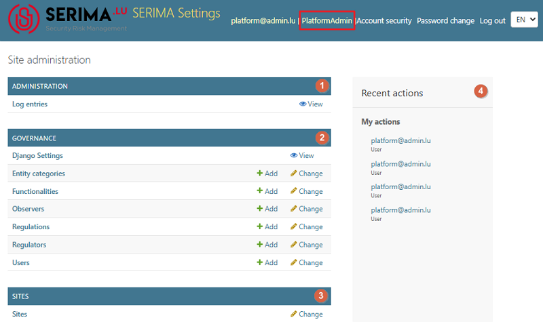Open the Django Settings link
Screen dimensions: 543x322
point(37,156)
